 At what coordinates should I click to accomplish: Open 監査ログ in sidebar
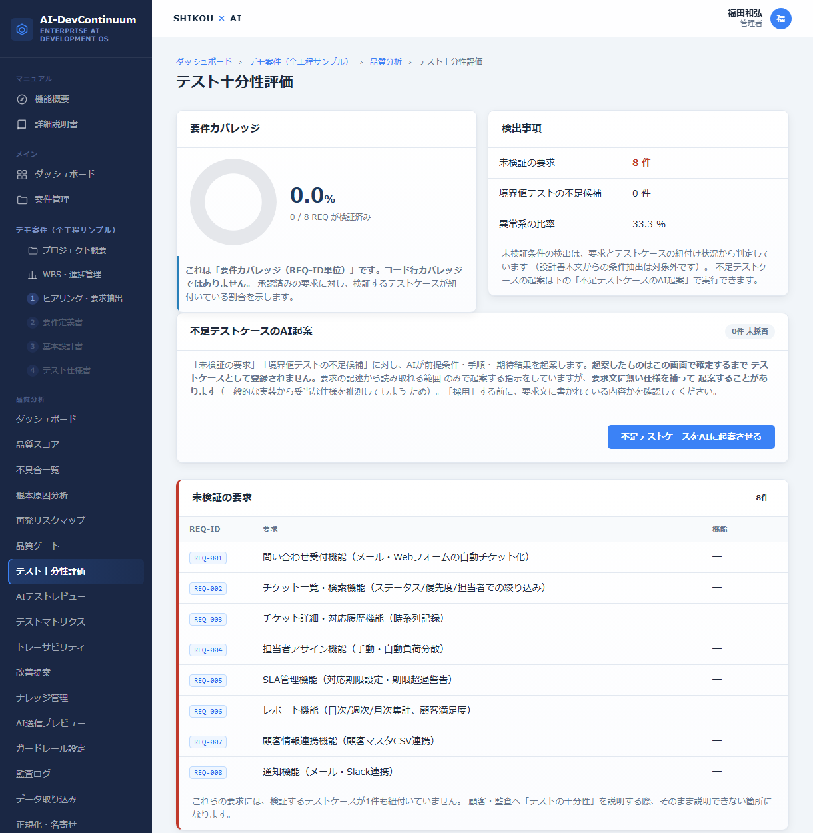(76, 774)
